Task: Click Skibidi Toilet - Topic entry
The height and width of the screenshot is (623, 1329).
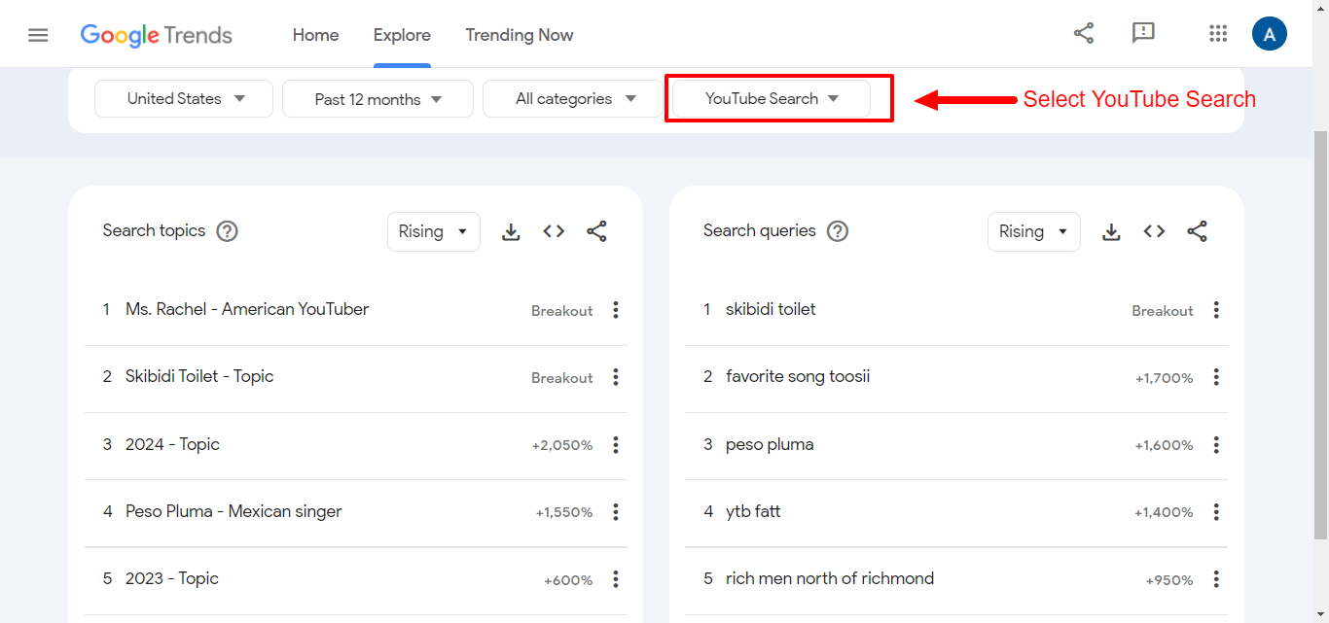Action: (x=199, y=376)
